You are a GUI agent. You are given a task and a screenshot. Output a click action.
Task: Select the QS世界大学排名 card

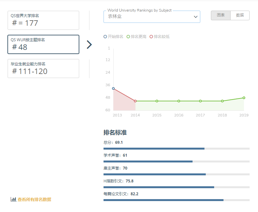click(43, 20)
